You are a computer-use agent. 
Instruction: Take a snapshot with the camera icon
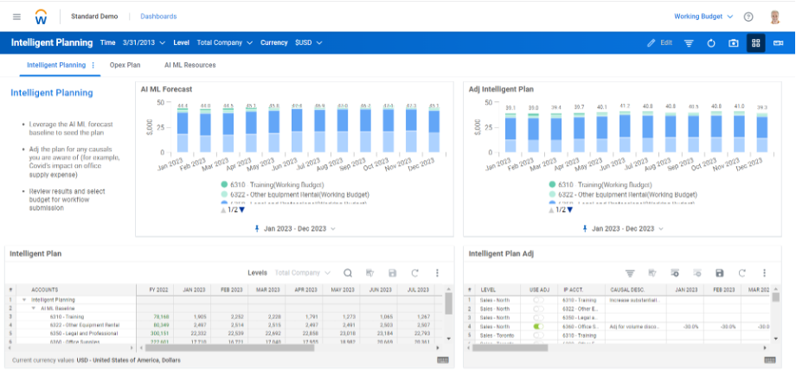734,42
